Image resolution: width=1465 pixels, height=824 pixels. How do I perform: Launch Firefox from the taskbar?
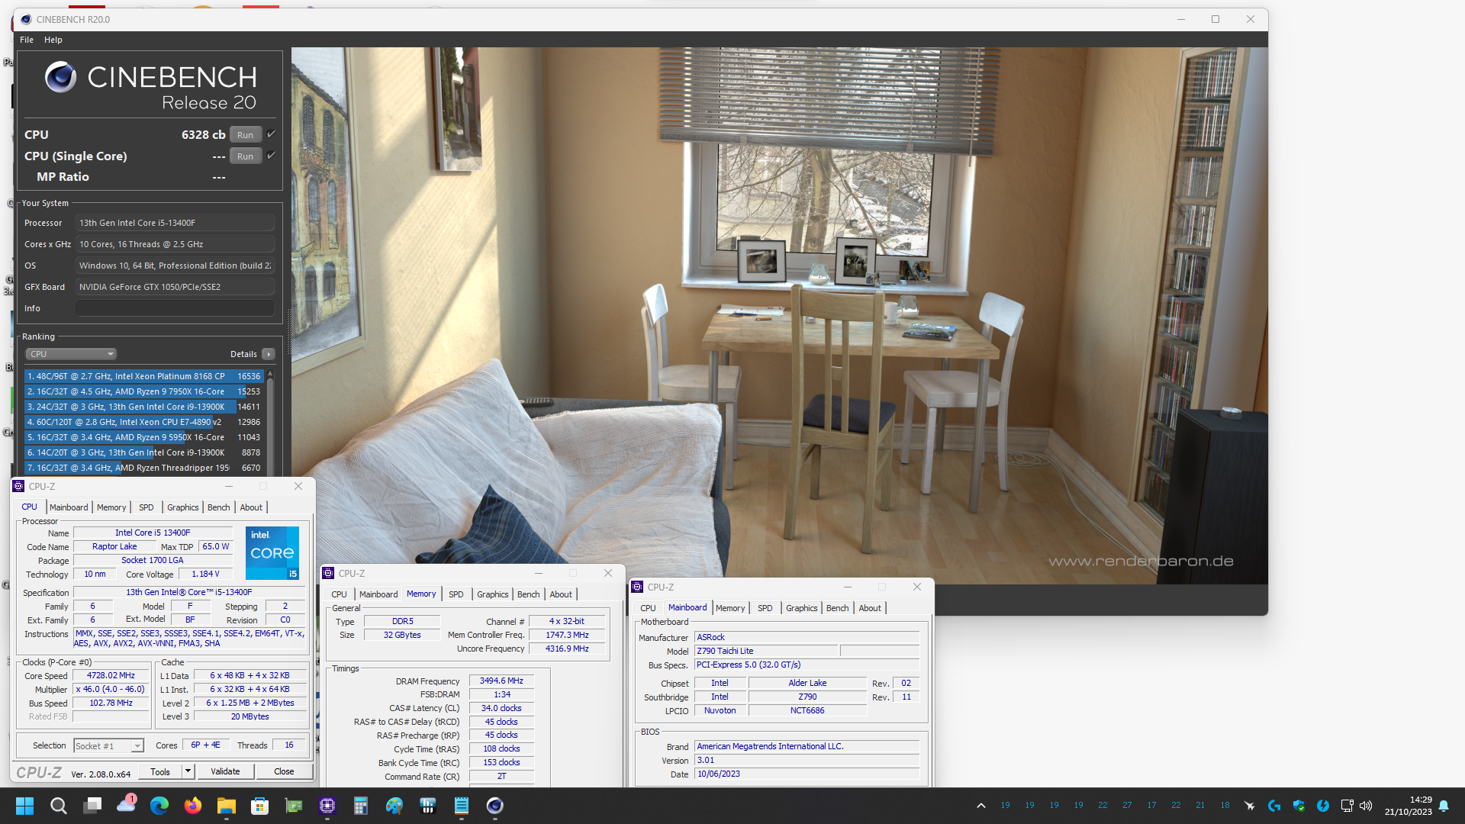point(193,806)
